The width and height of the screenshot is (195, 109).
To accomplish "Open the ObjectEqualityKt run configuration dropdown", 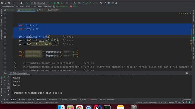I will 39,3.
